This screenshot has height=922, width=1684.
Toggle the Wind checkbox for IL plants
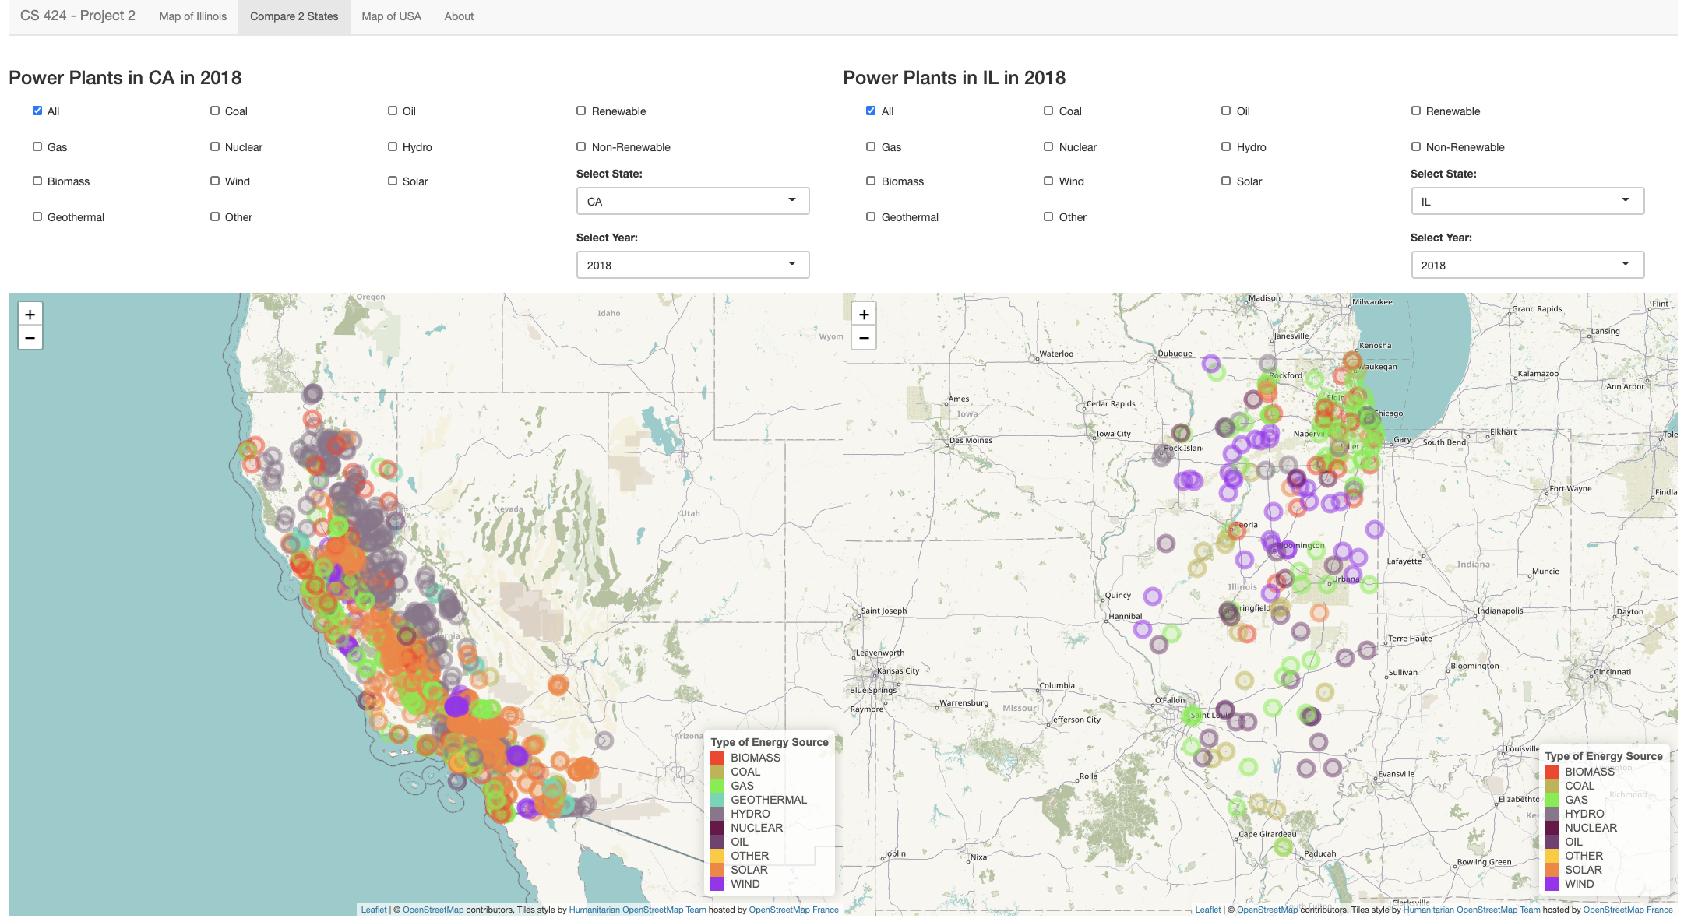[1048, 181]
